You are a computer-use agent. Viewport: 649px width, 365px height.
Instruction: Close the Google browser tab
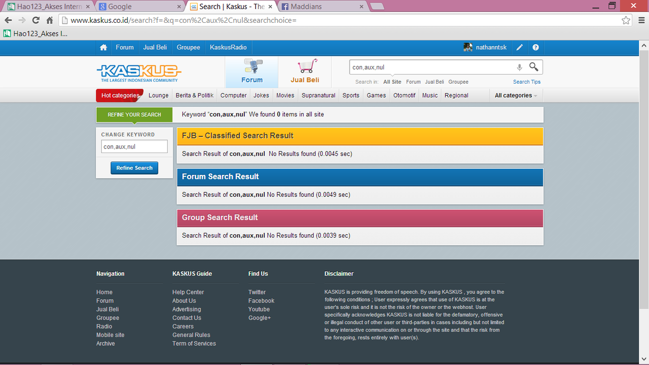(178, 7)
